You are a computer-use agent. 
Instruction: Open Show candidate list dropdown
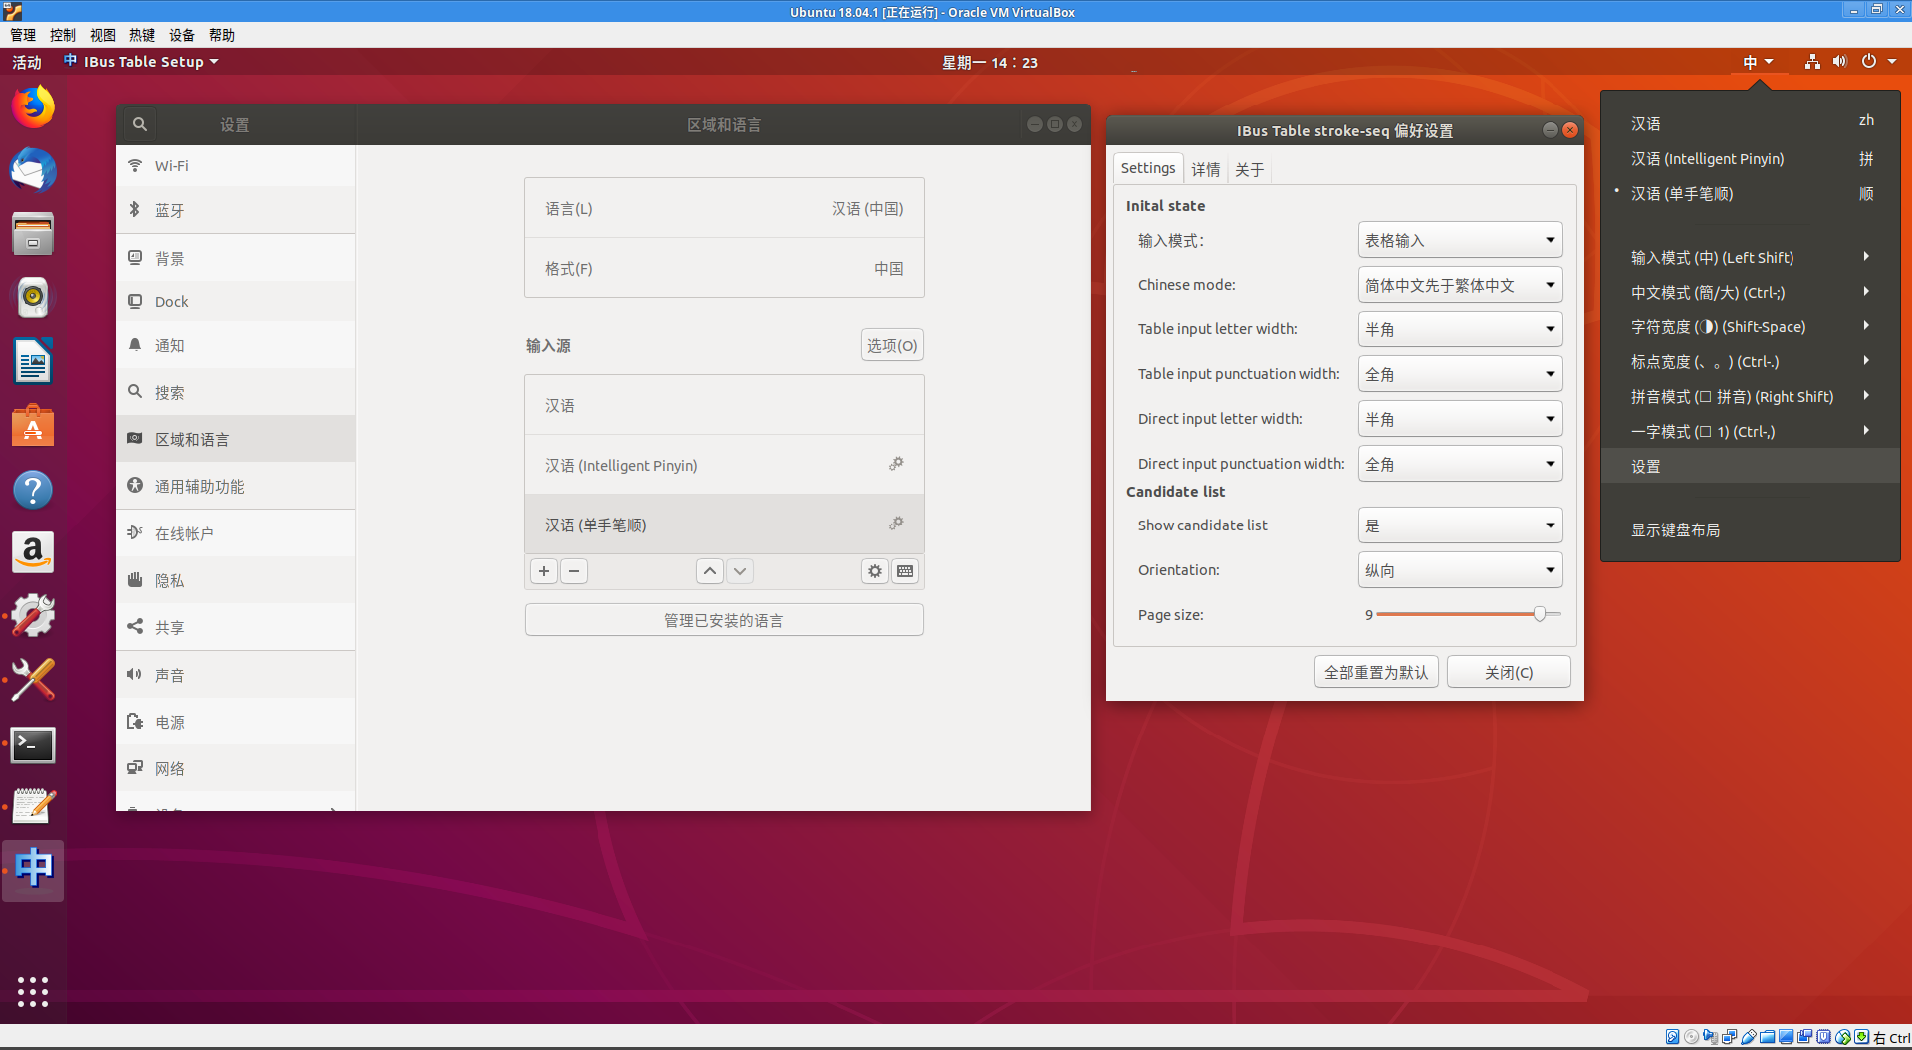[1460, 525]
